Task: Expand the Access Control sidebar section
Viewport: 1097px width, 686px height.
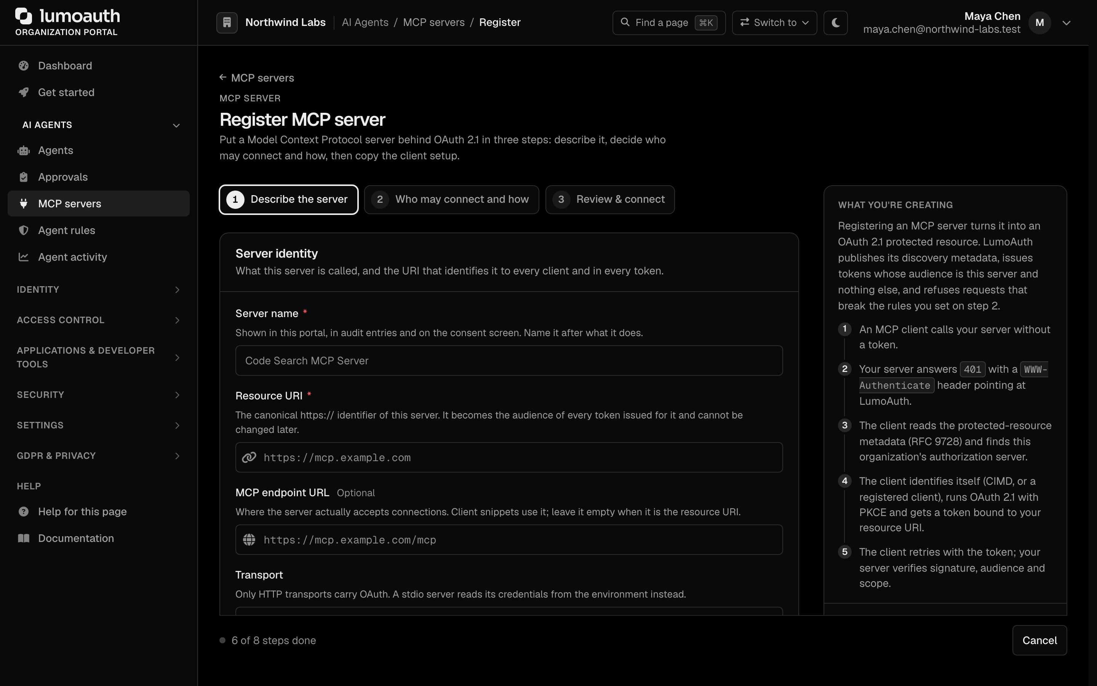Action: pos(98,320)
